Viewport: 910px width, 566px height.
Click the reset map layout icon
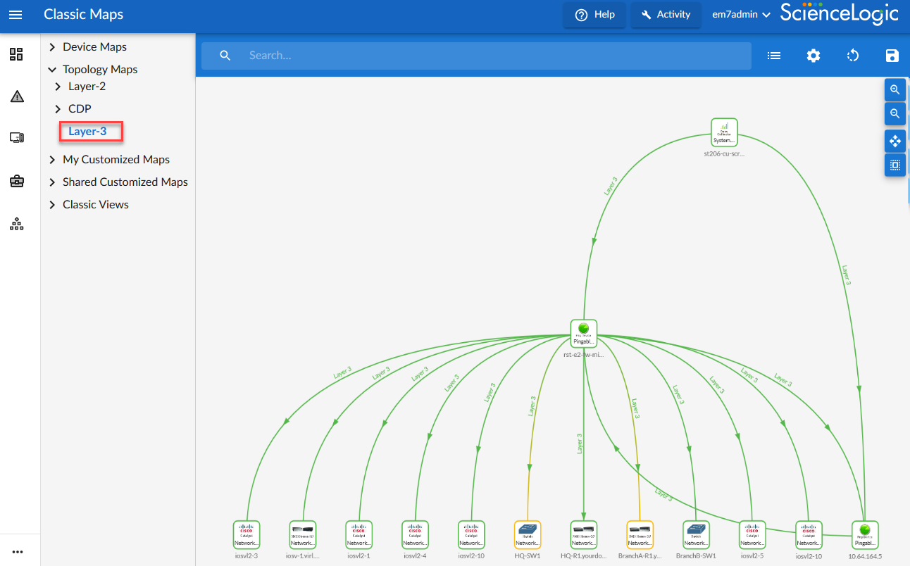[x=853, y=56]
